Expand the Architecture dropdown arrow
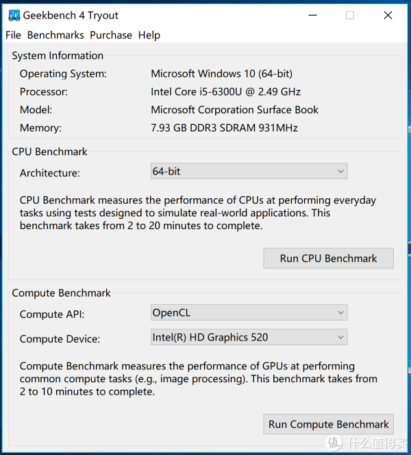 pyautogui.click(x=340, y=171)
